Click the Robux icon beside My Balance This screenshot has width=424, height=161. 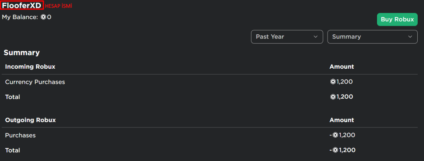43,17
